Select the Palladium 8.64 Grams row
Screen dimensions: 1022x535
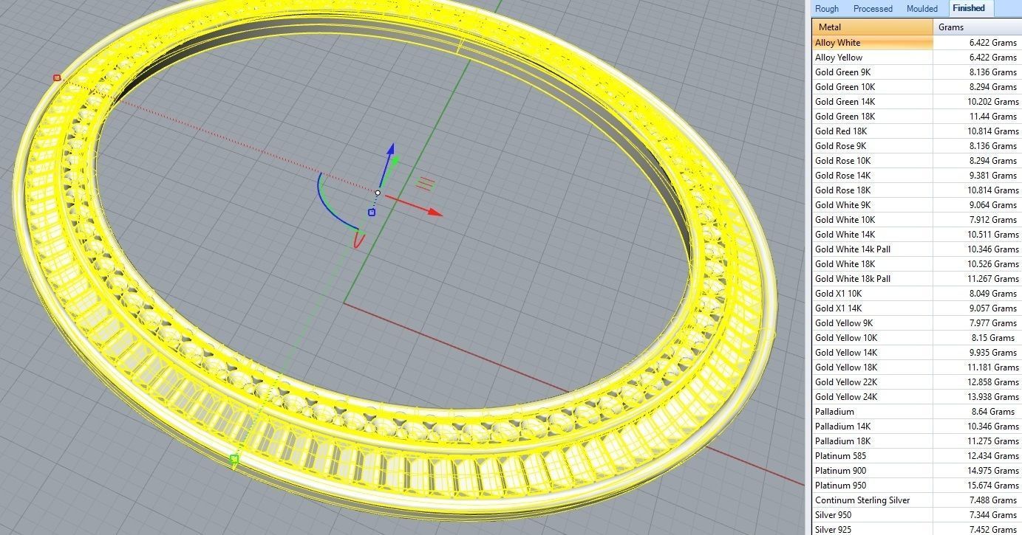(916, 412)
